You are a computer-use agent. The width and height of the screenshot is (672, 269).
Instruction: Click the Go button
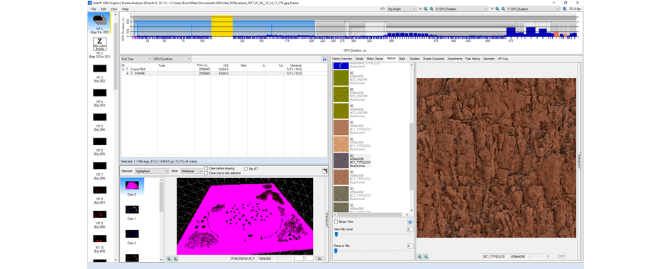[319, 259]
